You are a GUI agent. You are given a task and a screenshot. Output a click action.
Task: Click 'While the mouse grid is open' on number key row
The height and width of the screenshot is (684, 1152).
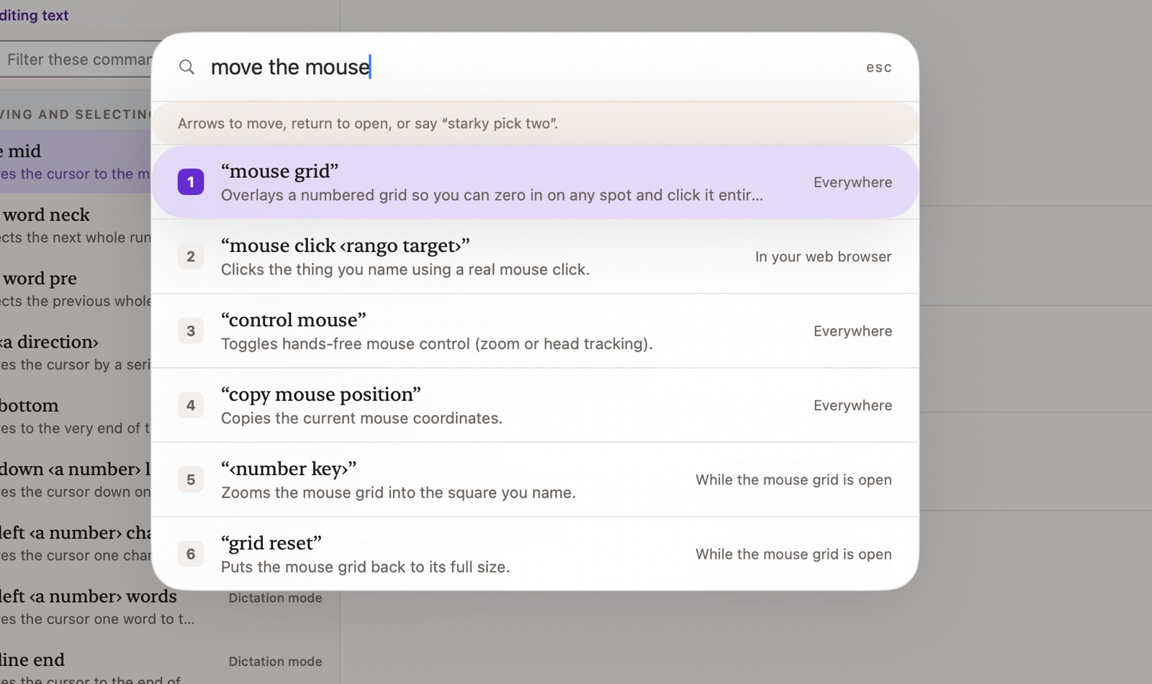point(793,480)
